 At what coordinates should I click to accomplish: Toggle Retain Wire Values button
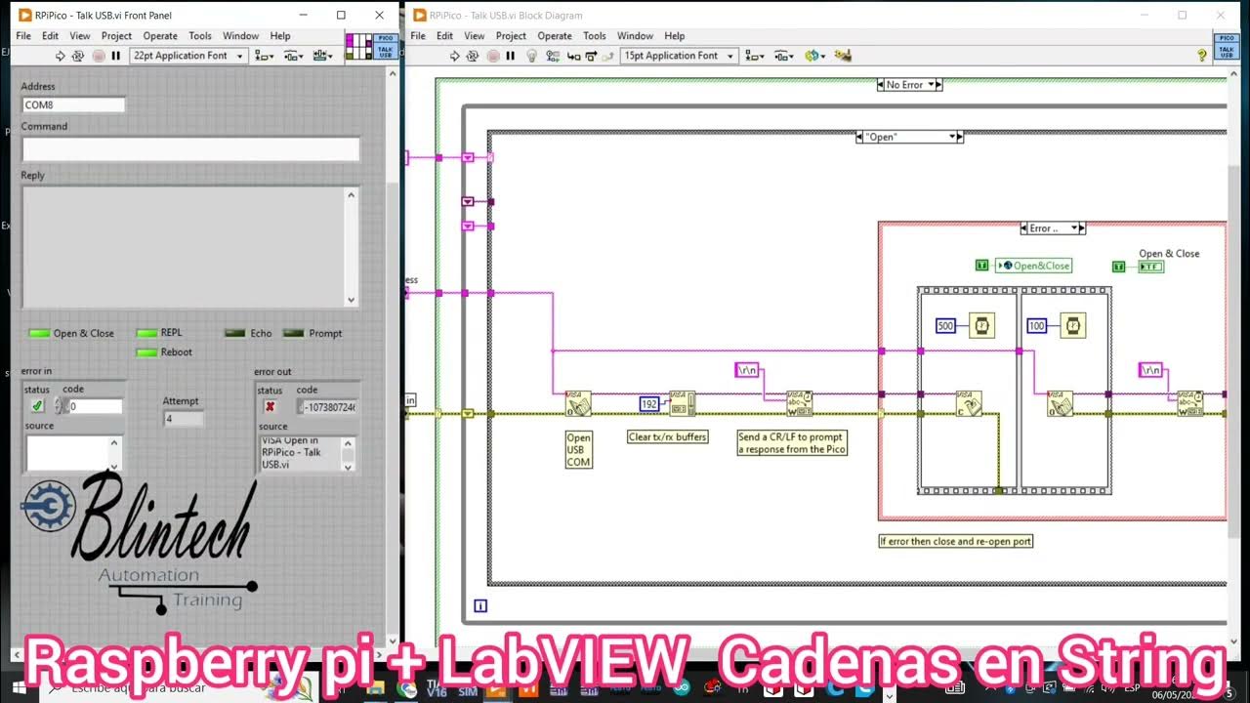[554, 56]
